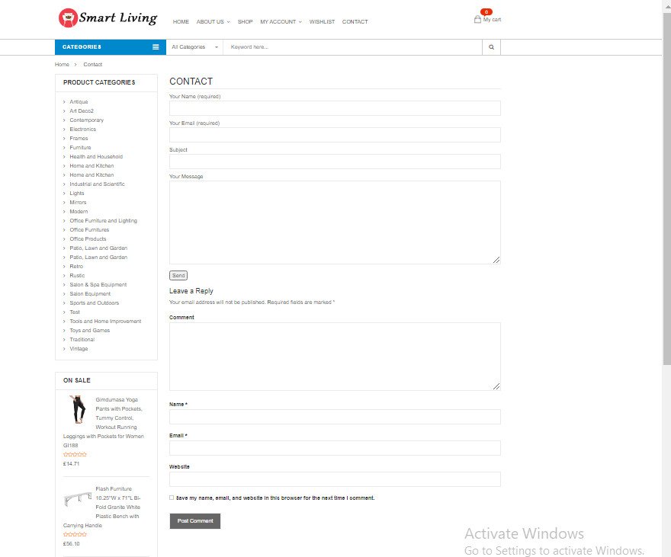Go to the Shop page

pyautogui.click(x=245, y=22)
